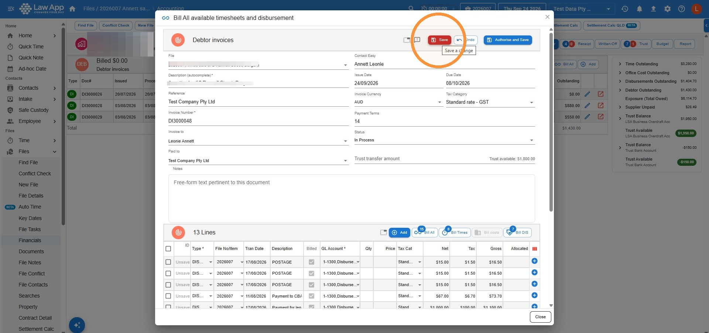
Task: Open the Status In Process dropdown
Action: coord(445,140)
